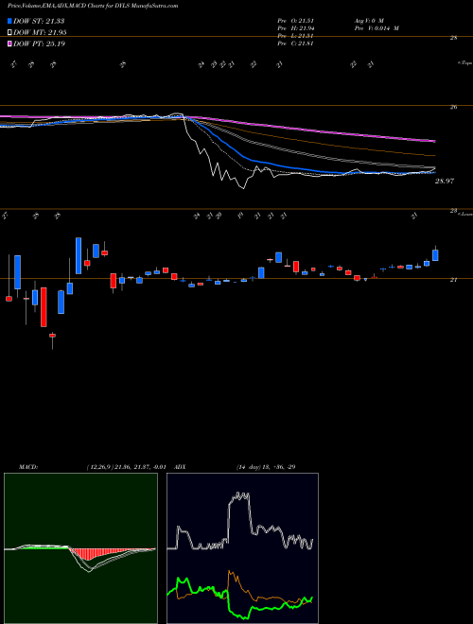Click the 28 price axis label
This screenshot has height=624, width=473.
pyautogui.click(x=453, y=38)
